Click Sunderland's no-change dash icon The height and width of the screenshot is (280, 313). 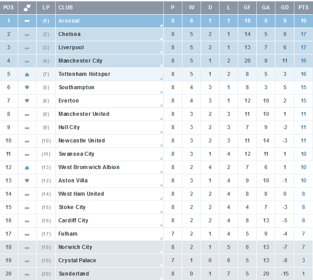tap(27, 274)
